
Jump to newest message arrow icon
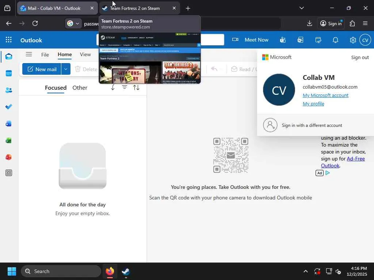(x=112, y=87)
